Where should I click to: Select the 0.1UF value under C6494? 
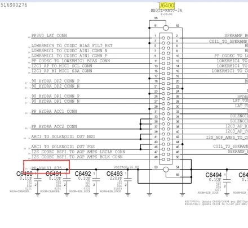click(215, 180)
